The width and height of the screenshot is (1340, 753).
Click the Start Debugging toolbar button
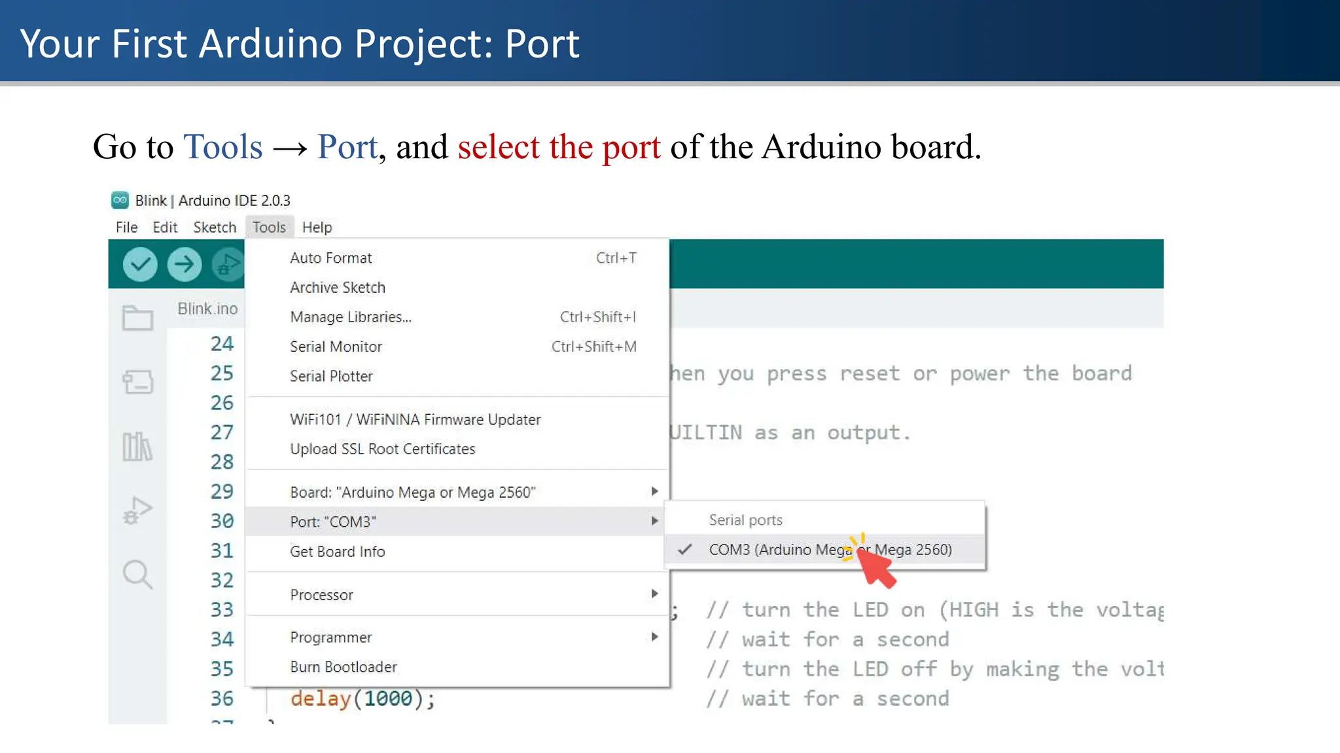(x=228, y=265)
